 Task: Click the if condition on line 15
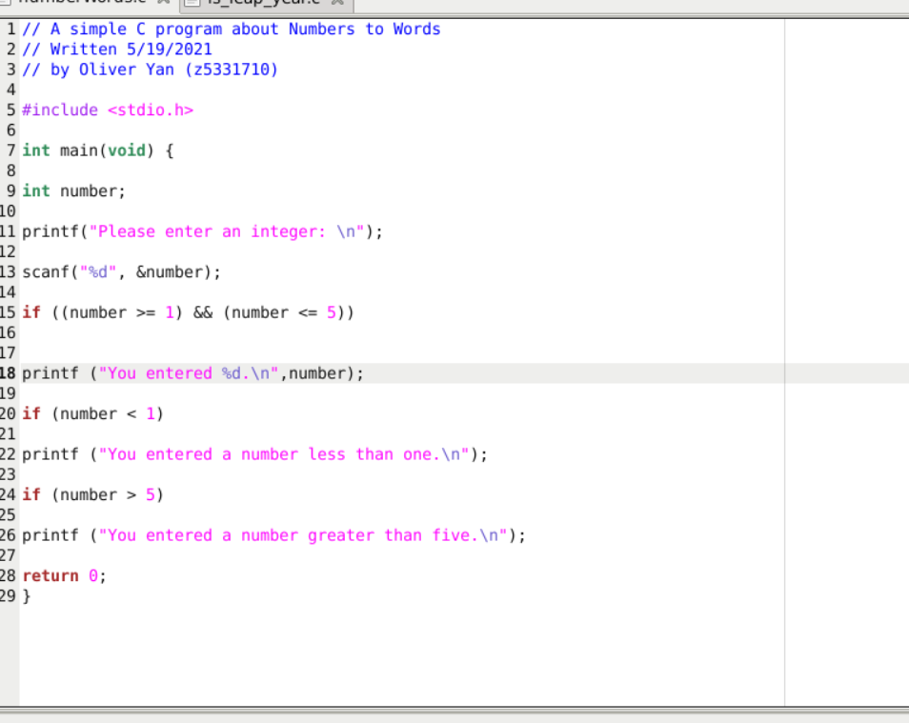click(x=191, y=311)
